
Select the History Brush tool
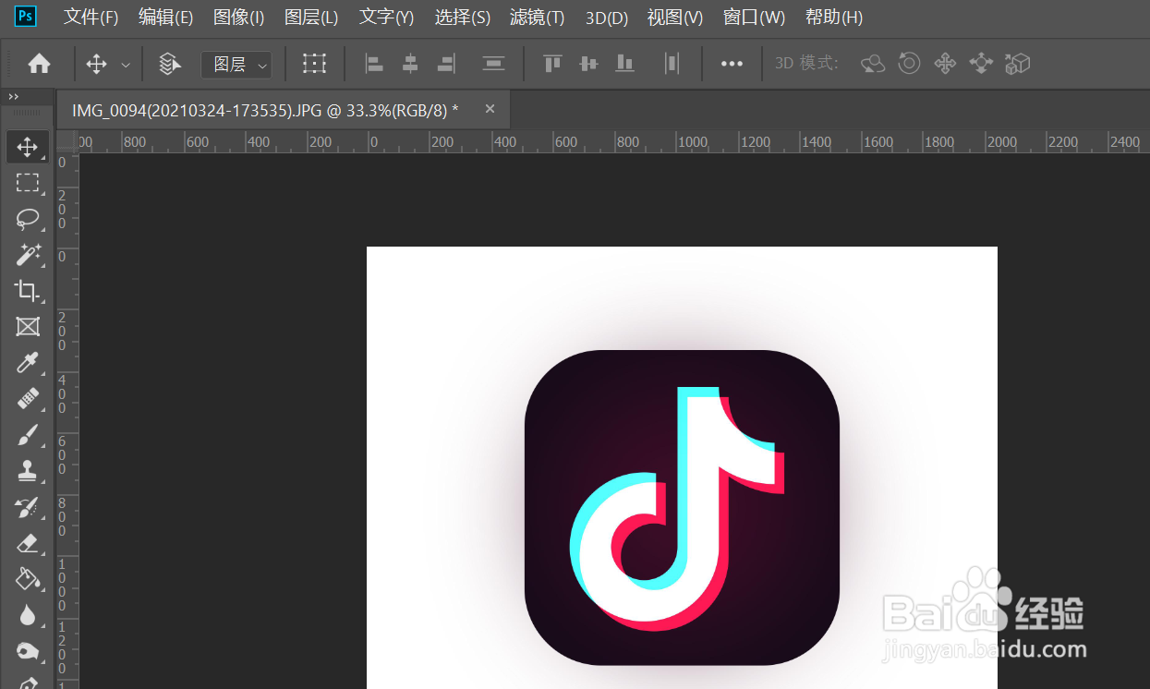coord(28,506)
